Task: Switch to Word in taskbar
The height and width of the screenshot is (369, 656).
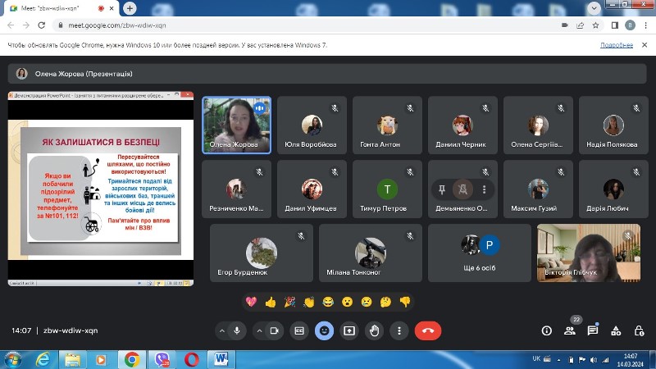Action: [221, 360]
